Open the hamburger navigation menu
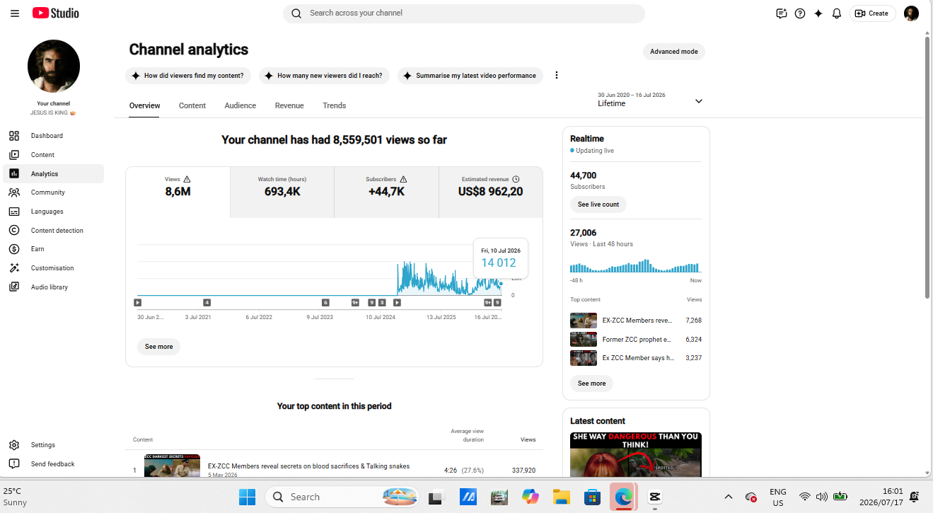 tap(15, 13)
